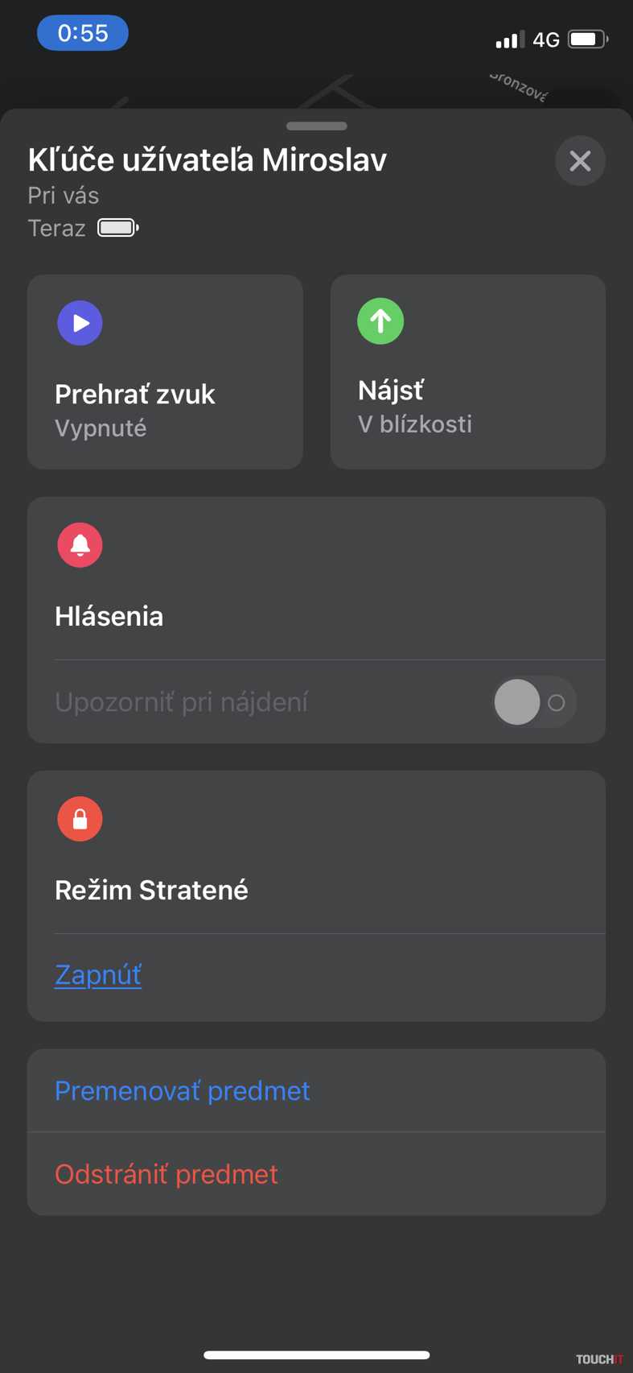Tap the home indicator bar
The width and height of the screenshot is (633, 1373).
pyautogui.click(x=316, y=1354)
